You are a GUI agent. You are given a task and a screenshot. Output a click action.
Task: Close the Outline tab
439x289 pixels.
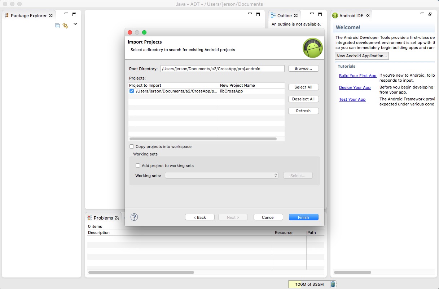click(x=296, y=15)
